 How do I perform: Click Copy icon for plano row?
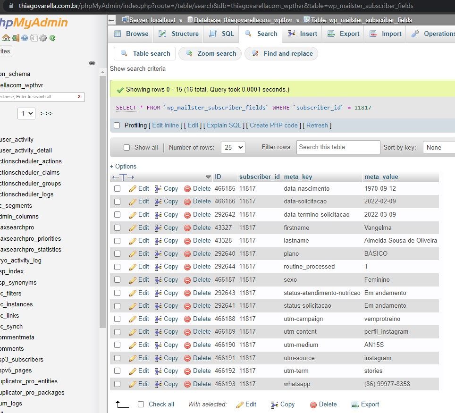[x=159, y=253]
